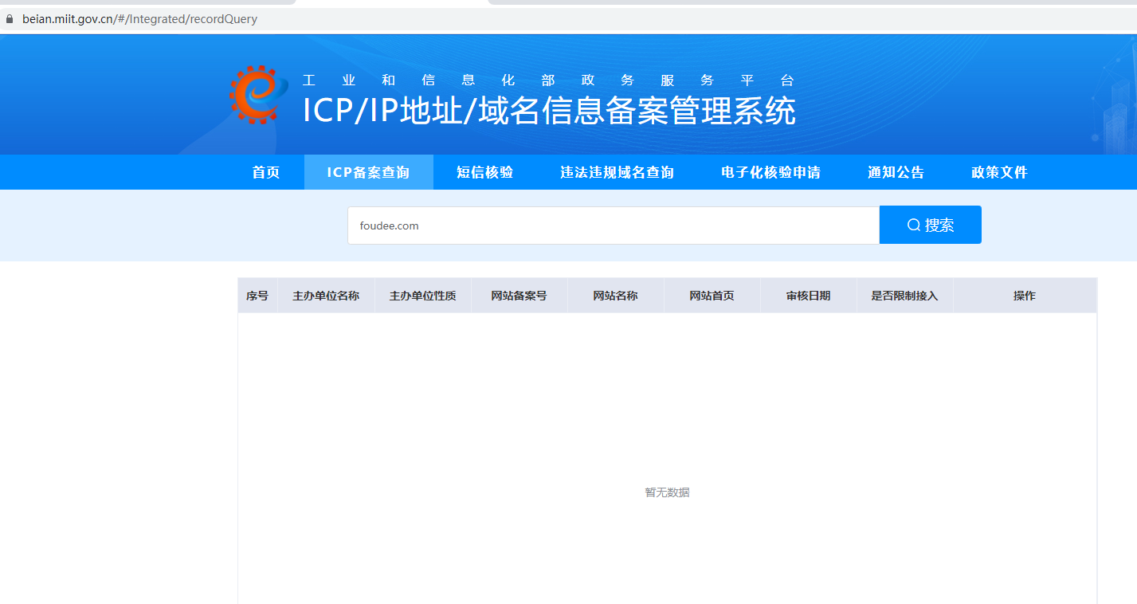Switch to 短信核验 tab

point(484,173)
